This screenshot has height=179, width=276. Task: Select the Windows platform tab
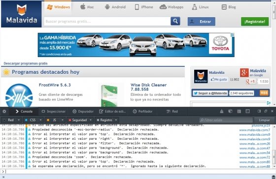coord(58,7)
